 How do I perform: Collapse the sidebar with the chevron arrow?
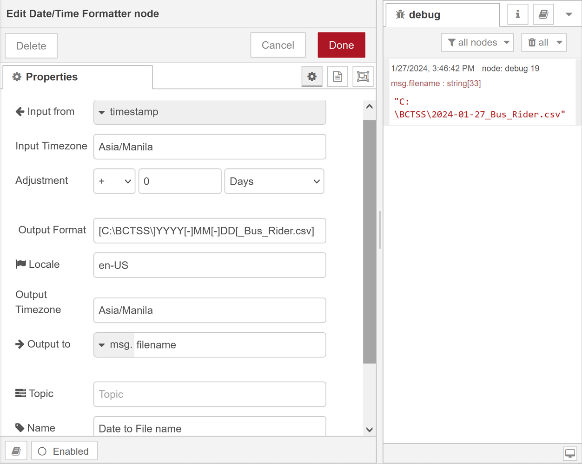[x=569, y=14]
